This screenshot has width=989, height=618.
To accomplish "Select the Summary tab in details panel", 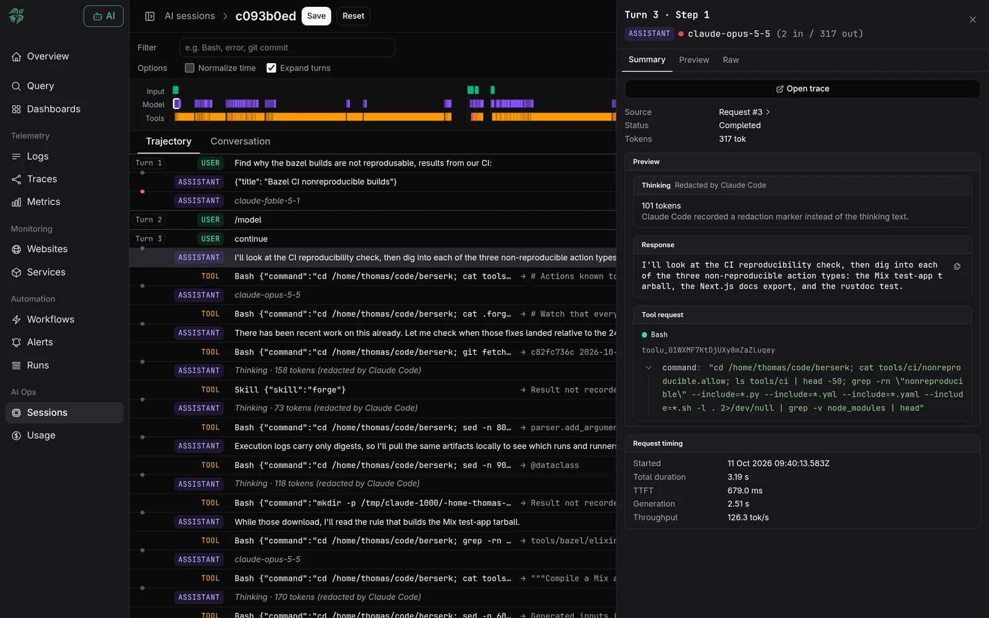I will (647, 60).
